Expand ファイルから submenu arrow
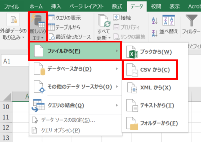Viewport: 201px width, 142px height. pos(117,51)
